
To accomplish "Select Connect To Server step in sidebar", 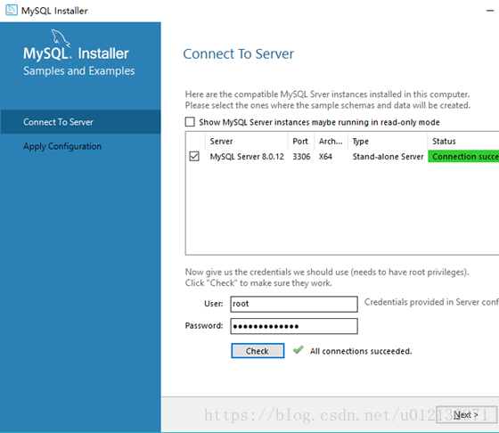I will pos(80,122).
